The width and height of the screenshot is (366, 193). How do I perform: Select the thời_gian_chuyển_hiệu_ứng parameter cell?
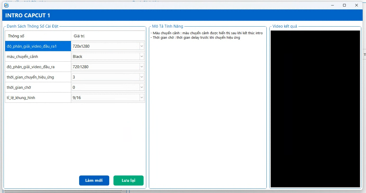pos(38,77)
